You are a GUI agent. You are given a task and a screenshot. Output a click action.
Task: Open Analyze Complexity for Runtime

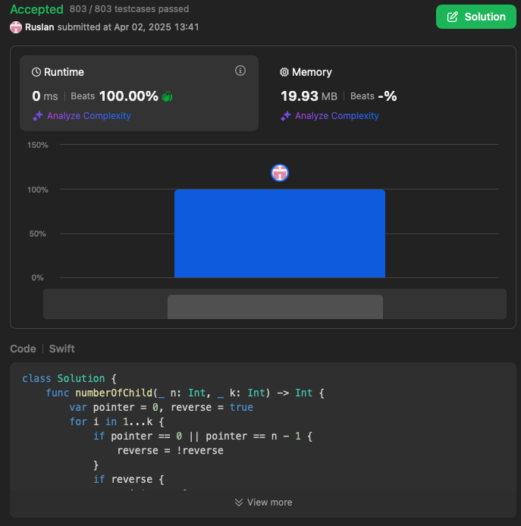point(89,116)
